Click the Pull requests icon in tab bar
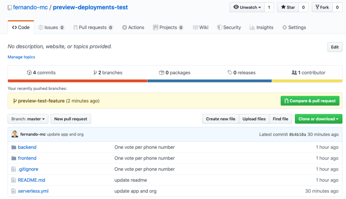 point(75,28)
